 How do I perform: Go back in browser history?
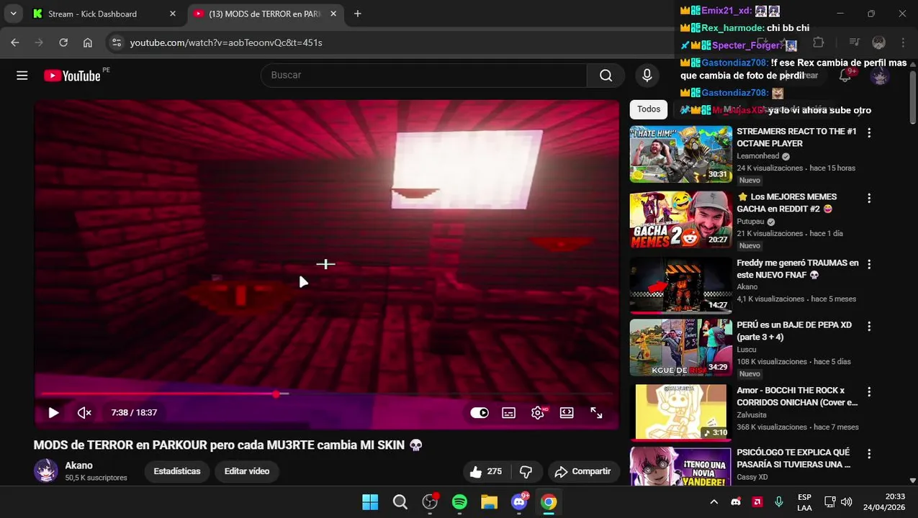tap(15, 42)
